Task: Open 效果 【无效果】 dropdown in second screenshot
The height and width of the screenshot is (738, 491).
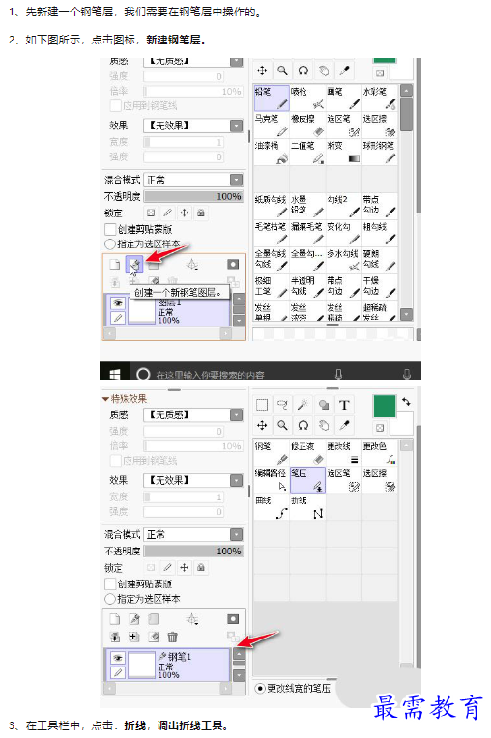Action: pos(193,480)
